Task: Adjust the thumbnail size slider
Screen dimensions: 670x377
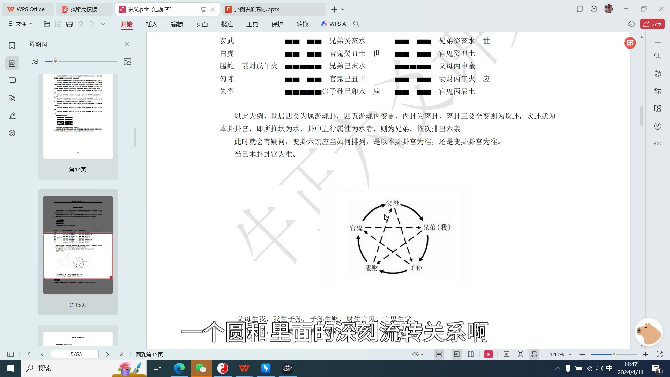Action: click(x=55, y=61)
